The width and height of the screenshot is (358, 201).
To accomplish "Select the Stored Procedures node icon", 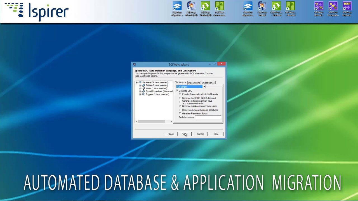I will pos(144,91).
